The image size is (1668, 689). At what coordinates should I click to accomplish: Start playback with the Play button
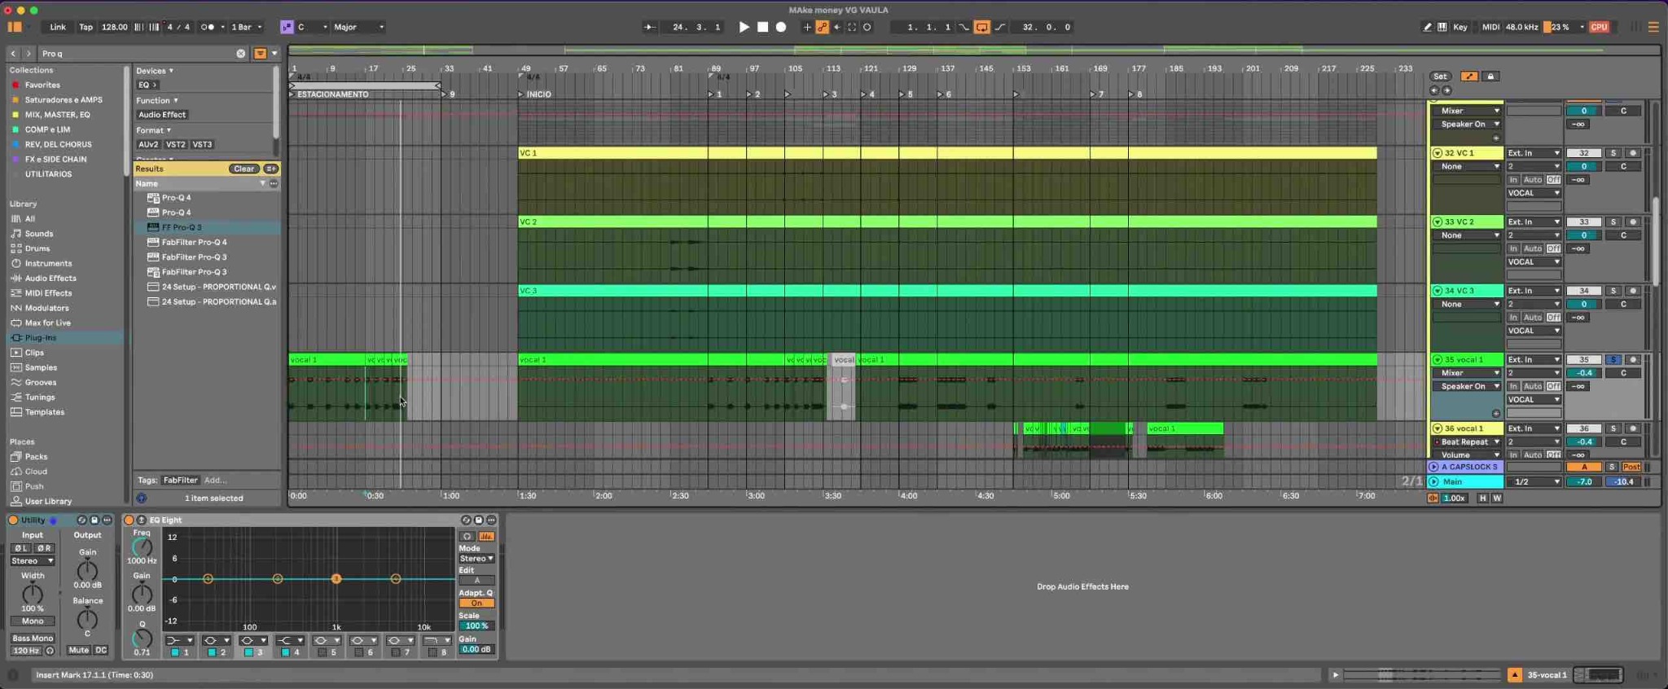744,27
